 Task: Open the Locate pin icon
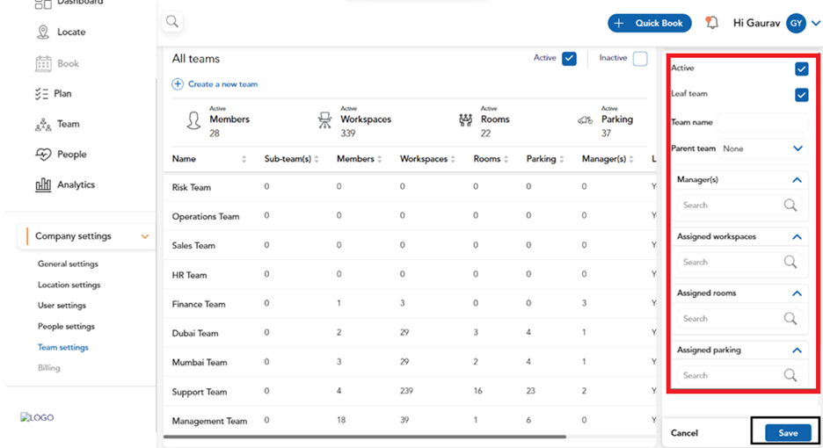[43, 32]
